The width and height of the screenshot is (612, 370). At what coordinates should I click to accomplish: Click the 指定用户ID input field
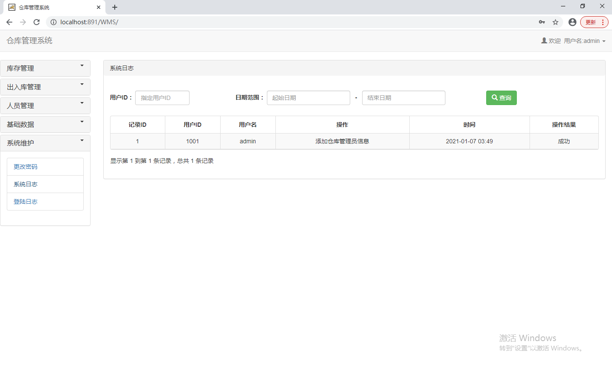[x=162, y=98]
